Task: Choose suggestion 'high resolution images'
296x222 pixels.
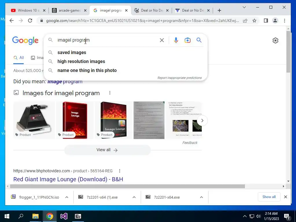Action: pyautogui.click(x=81, y=61)
